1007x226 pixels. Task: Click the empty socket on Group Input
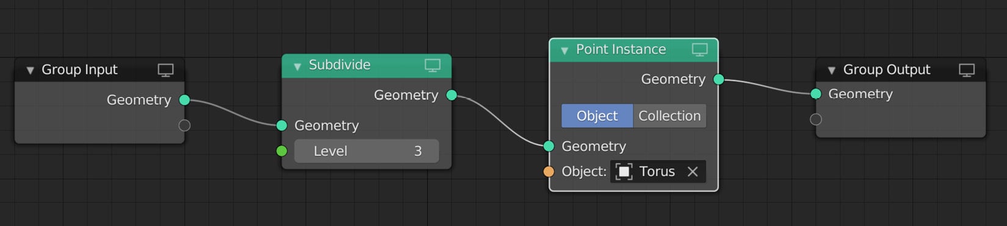tap(184, 125)
